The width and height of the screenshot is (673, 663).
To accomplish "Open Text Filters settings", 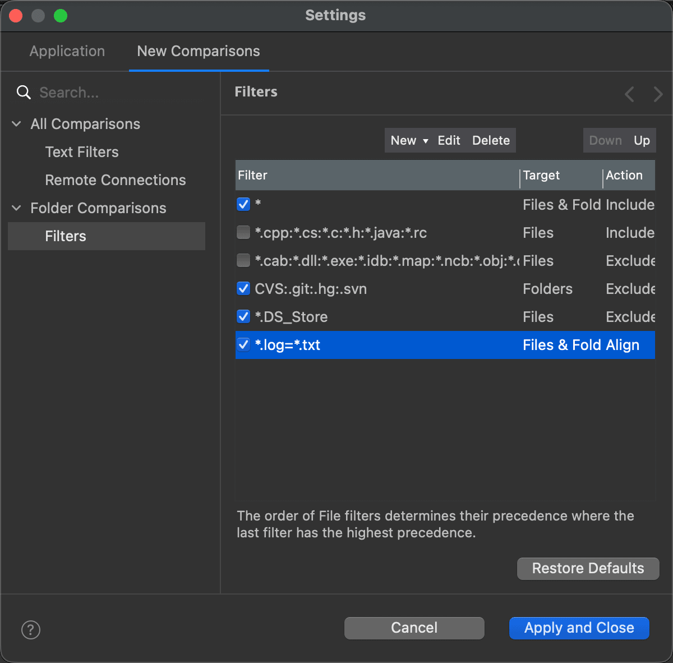I will pyautogui.click(x=82, y=152).
